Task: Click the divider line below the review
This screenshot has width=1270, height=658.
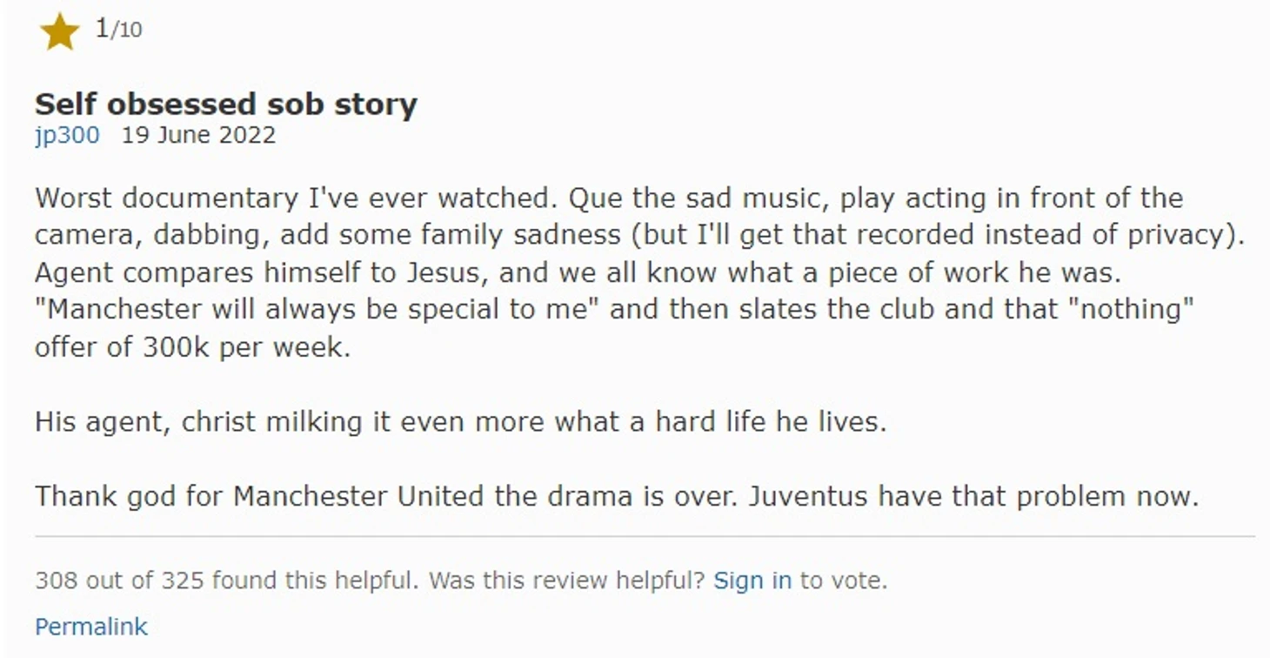Action: coord(645,537)
